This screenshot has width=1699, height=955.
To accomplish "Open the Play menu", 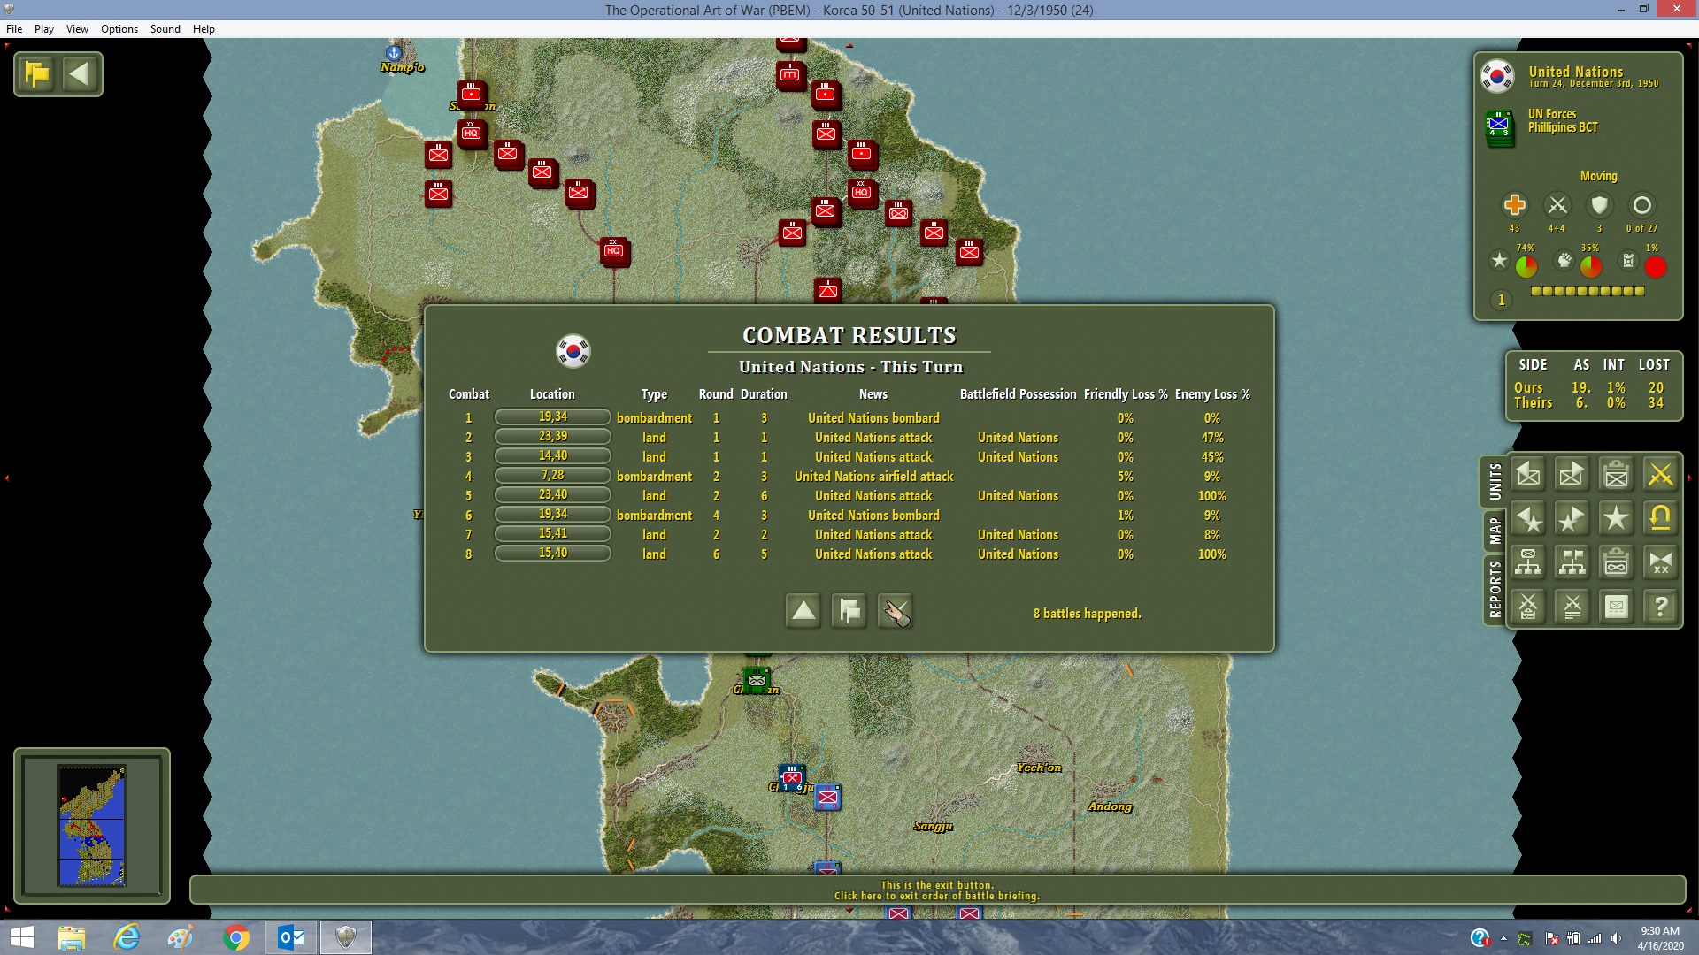I will (44, 29).
